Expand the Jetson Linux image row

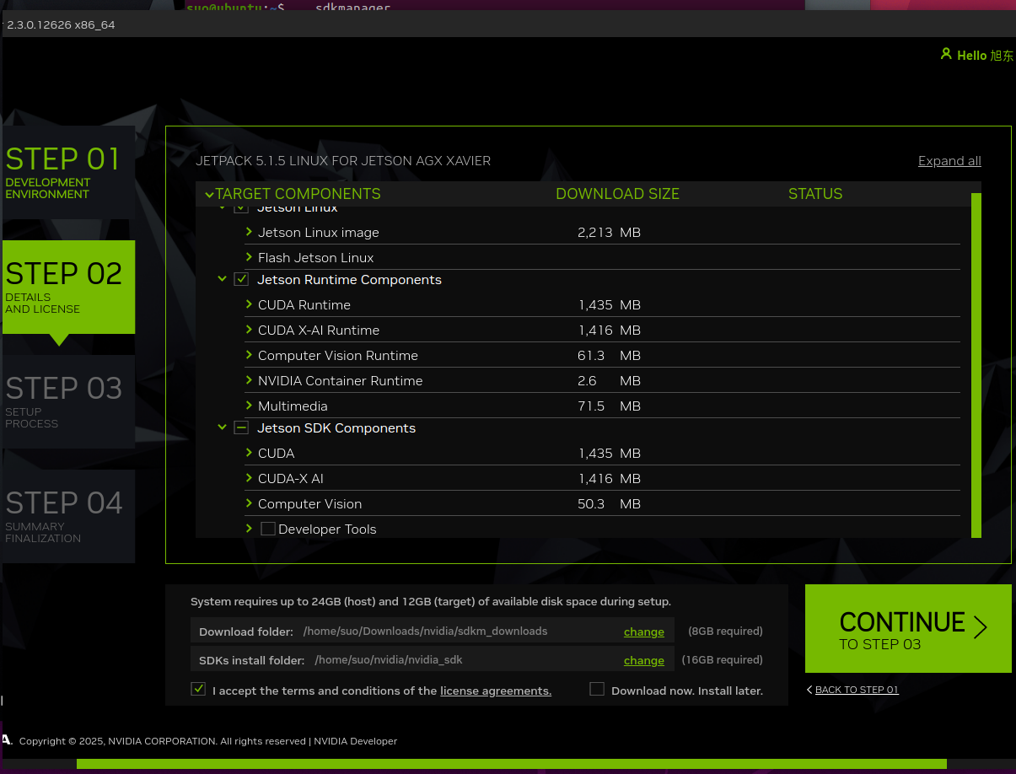(x=250, y=231)
